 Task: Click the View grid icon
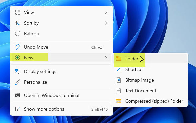[x=18, y=12]
